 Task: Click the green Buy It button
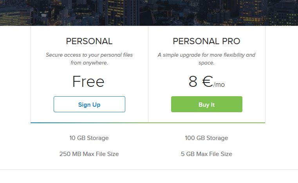(207, 104)
